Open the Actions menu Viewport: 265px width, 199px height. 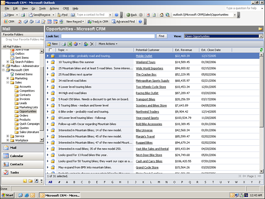[x=54, y=8]
